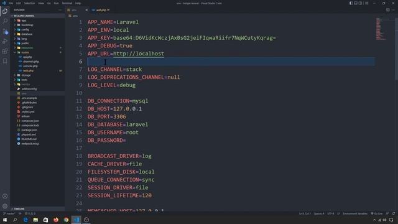The image size is (398, 224).
Task: Click the master branch status item
Action: point(9,213)
